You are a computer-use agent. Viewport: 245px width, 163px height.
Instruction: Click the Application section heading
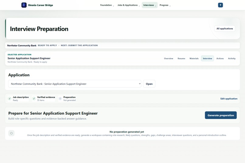[x=19, y=75]
